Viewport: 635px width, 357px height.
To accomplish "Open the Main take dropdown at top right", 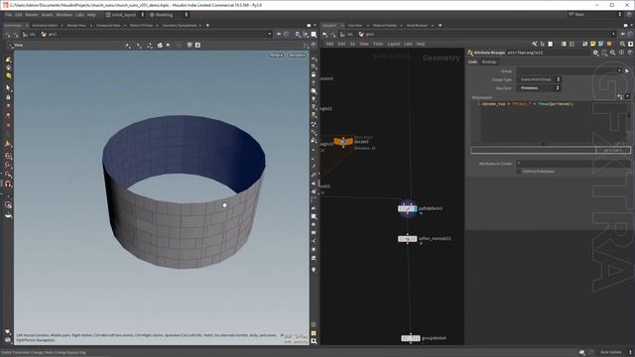I will 594,14.
